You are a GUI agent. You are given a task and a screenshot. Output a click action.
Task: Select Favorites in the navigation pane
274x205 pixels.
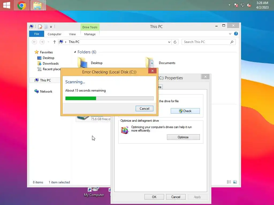(x=46, y=52)
